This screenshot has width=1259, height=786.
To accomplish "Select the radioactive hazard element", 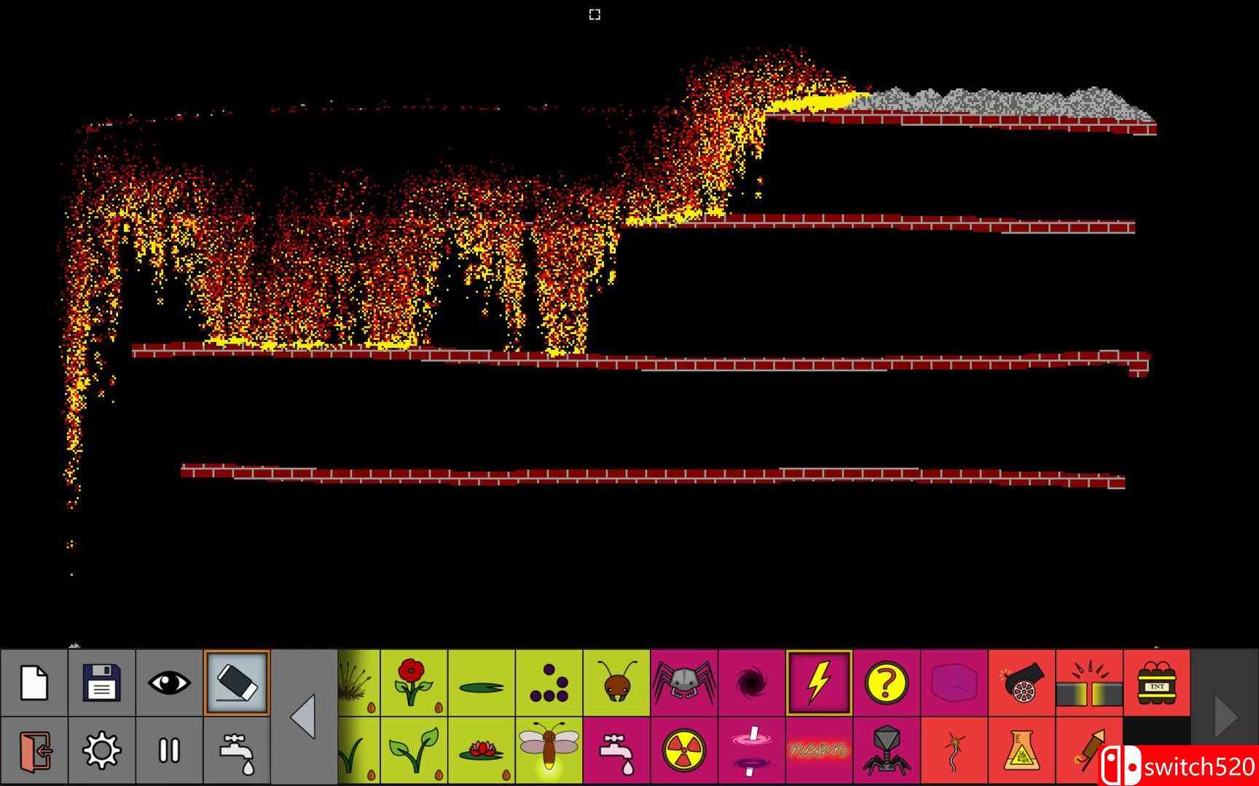I will pos(683,750).
